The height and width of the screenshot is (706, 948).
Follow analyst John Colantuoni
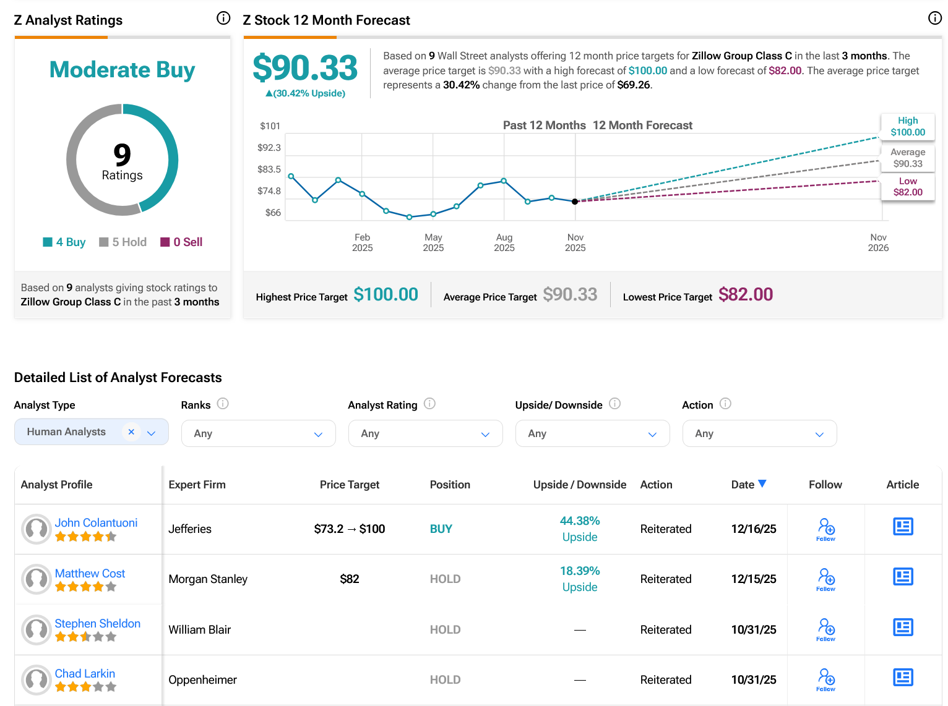click(825, 529)
